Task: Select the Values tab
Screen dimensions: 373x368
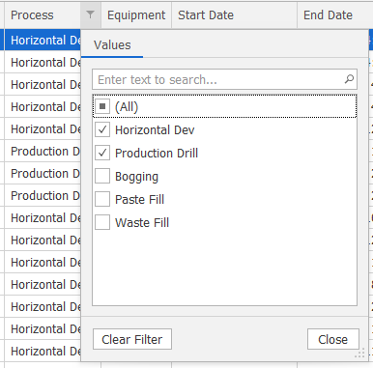Action: [112, 45]
